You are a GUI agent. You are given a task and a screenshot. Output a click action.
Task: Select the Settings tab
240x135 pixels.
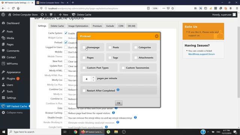[42, 26]
